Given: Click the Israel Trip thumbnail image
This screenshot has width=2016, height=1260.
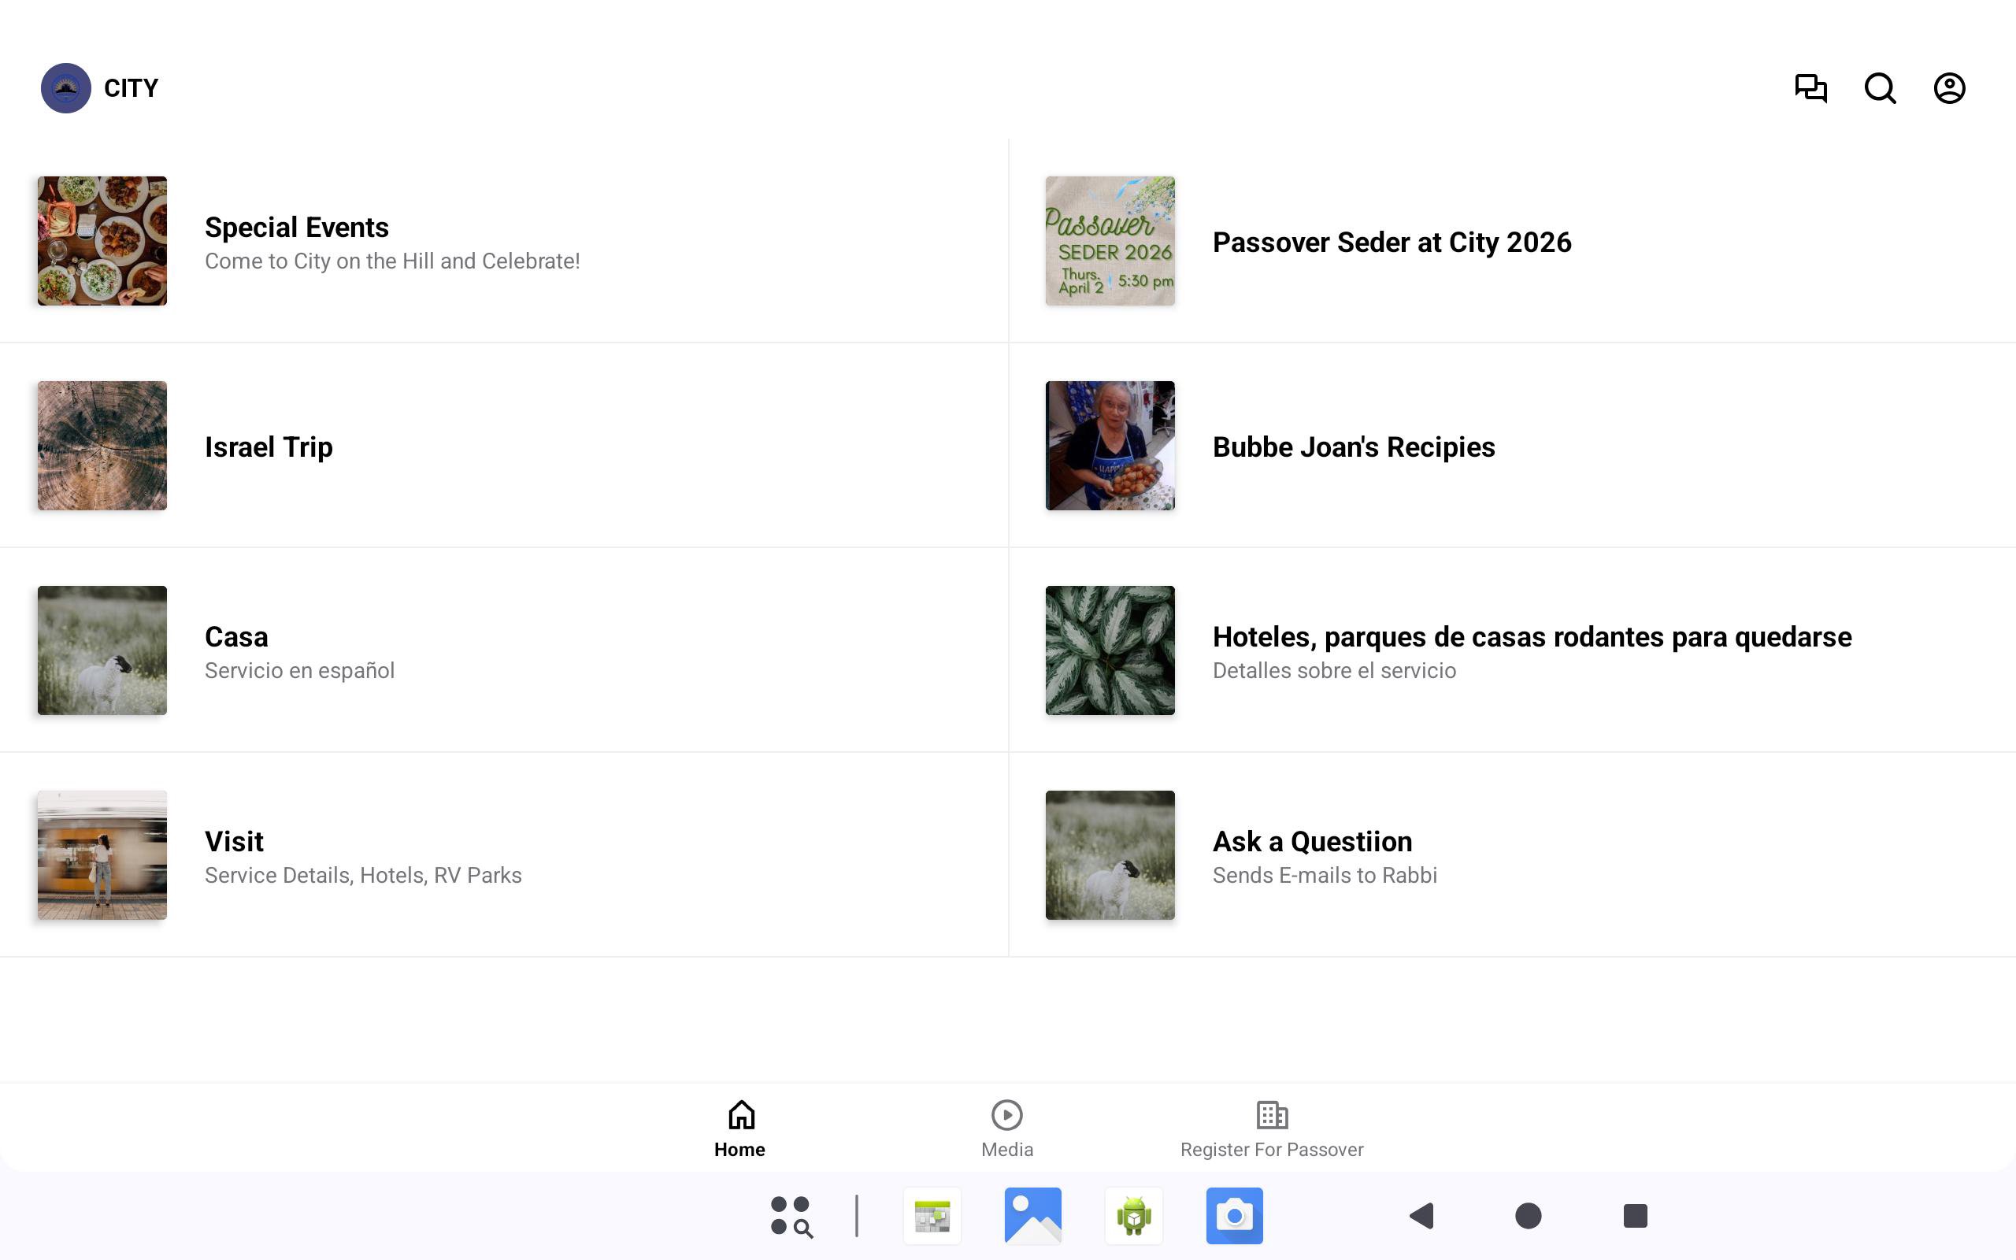Looking at the screenshot, I should click(102, 446).
